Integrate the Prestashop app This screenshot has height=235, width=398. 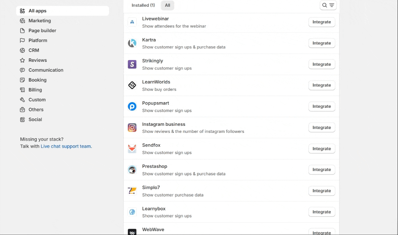(x=322, y=170)
